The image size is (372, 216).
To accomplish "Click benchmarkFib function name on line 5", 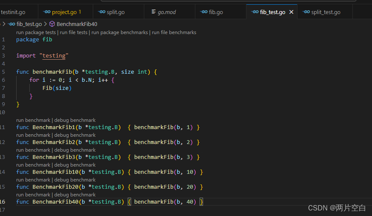I will click(x=52, y=72).
